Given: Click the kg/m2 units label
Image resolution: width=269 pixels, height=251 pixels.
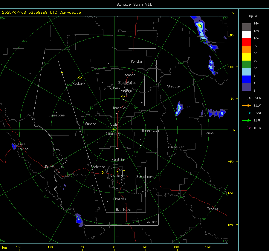Looking at the screenshot, I should (253, 16).
